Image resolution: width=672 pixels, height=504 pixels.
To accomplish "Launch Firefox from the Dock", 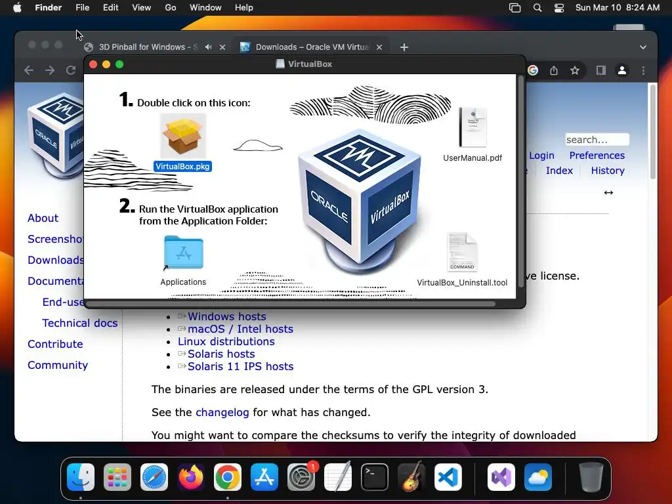I will click(191, 477).
